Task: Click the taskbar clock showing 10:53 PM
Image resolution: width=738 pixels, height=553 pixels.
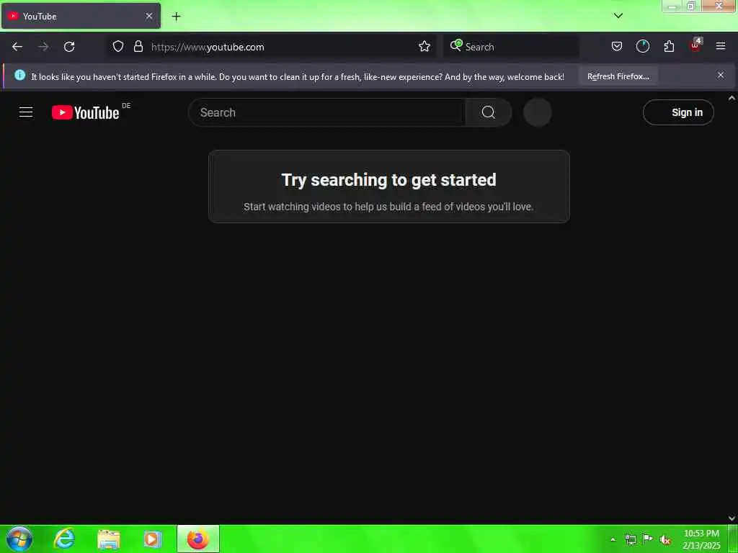Action: 701,539
